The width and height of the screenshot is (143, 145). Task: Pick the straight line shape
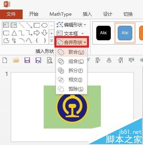point(21,25)
